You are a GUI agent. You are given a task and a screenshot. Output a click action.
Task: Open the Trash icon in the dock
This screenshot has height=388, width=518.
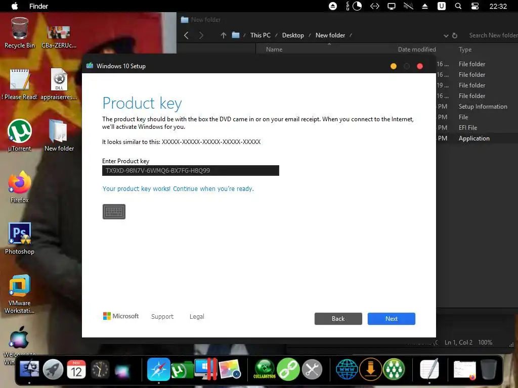[488, 369]
